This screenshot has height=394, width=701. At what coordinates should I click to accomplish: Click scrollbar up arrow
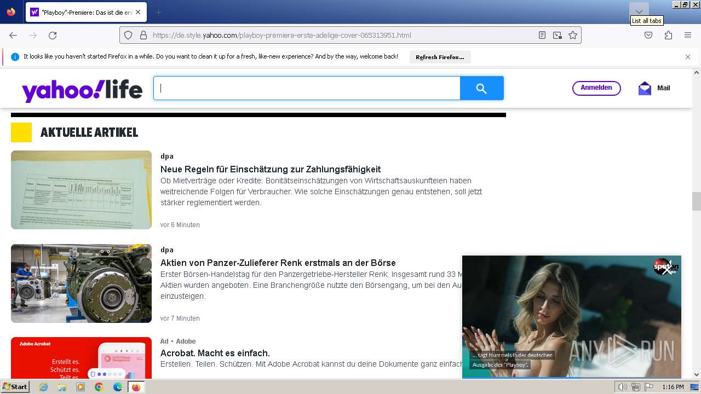point(697,72)
